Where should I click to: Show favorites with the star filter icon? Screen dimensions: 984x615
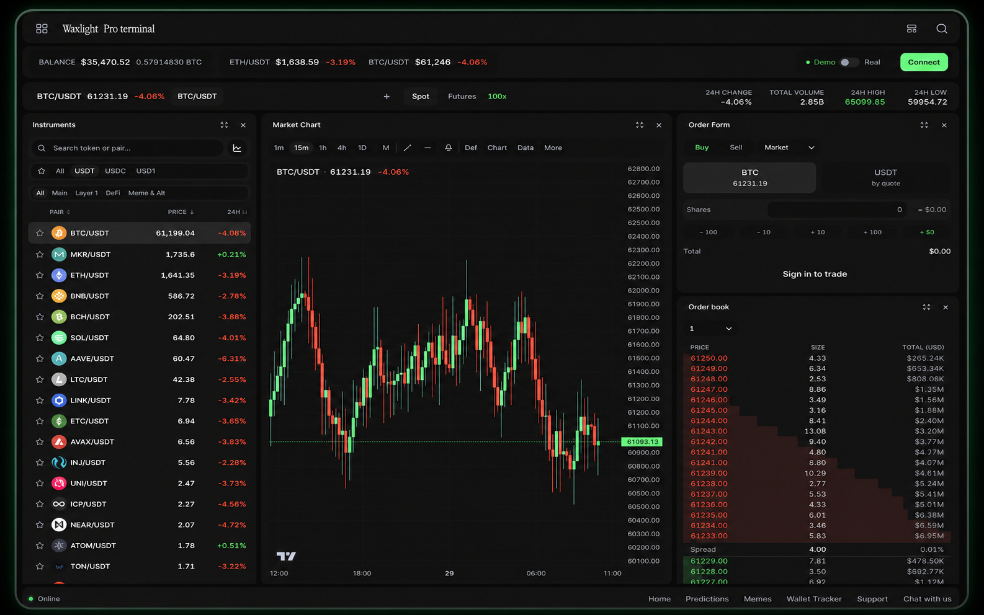42,171
